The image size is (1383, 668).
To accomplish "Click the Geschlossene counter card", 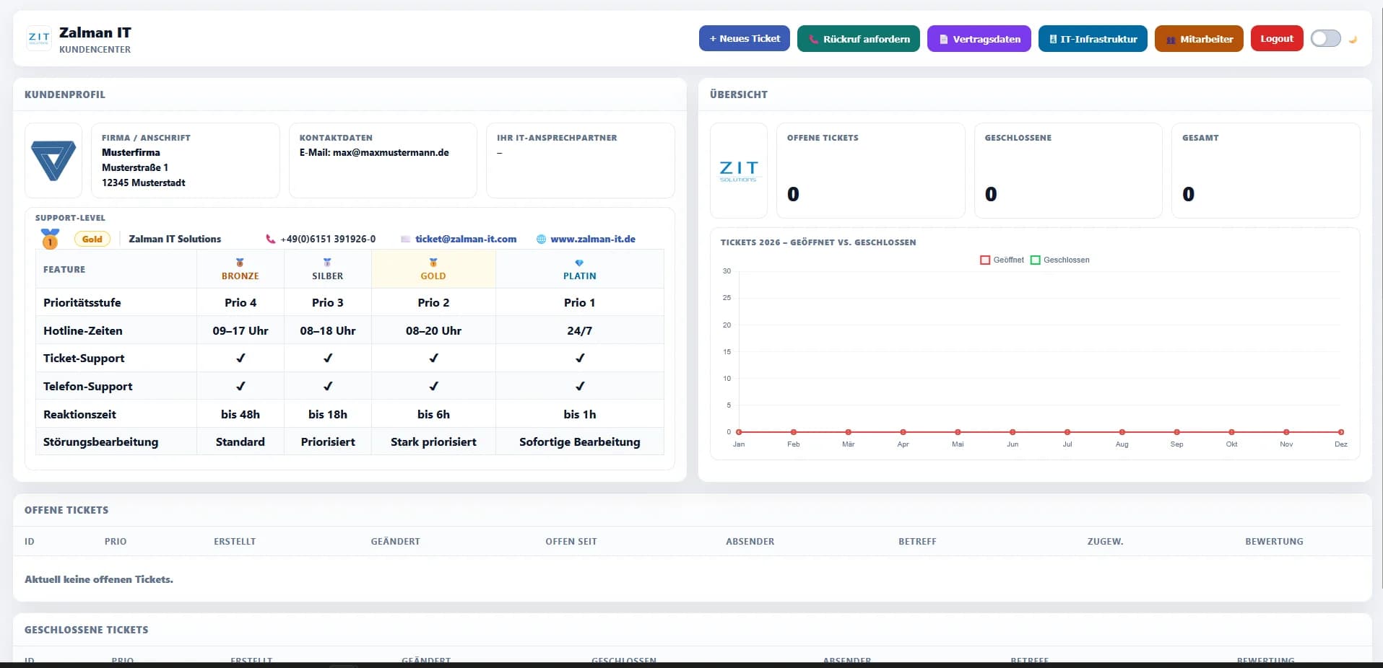I will click(x=1068, y=170).
